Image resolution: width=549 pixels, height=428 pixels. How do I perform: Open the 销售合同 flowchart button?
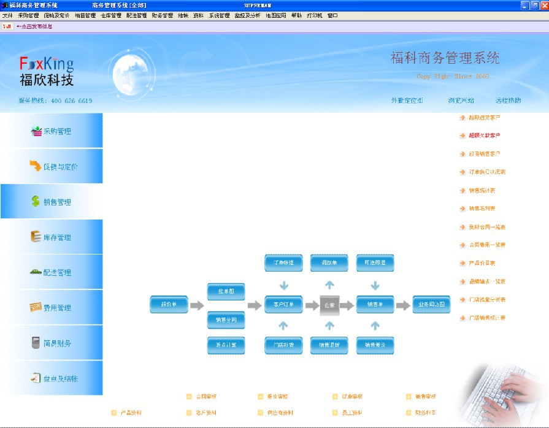click(226, 319)
